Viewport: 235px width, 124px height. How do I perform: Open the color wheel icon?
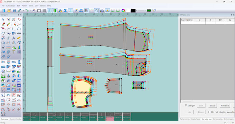tap(123, 11)
